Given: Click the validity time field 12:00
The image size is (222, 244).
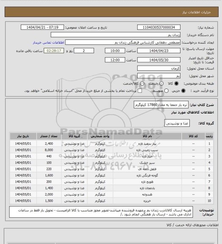Looking at the screenshot, I should [x=115, y=60].
